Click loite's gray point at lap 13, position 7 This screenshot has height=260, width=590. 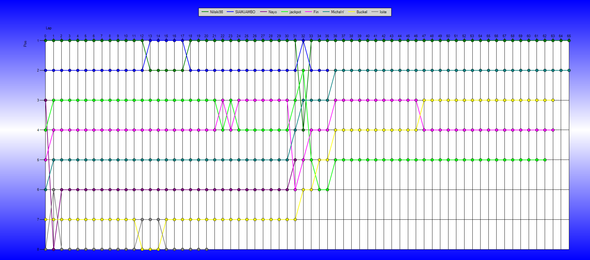click(x=150, y=219)
